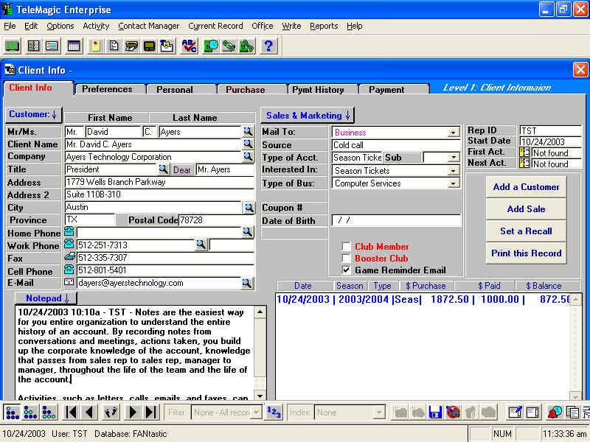Click into the Address 2 field

tap(159, 194)
